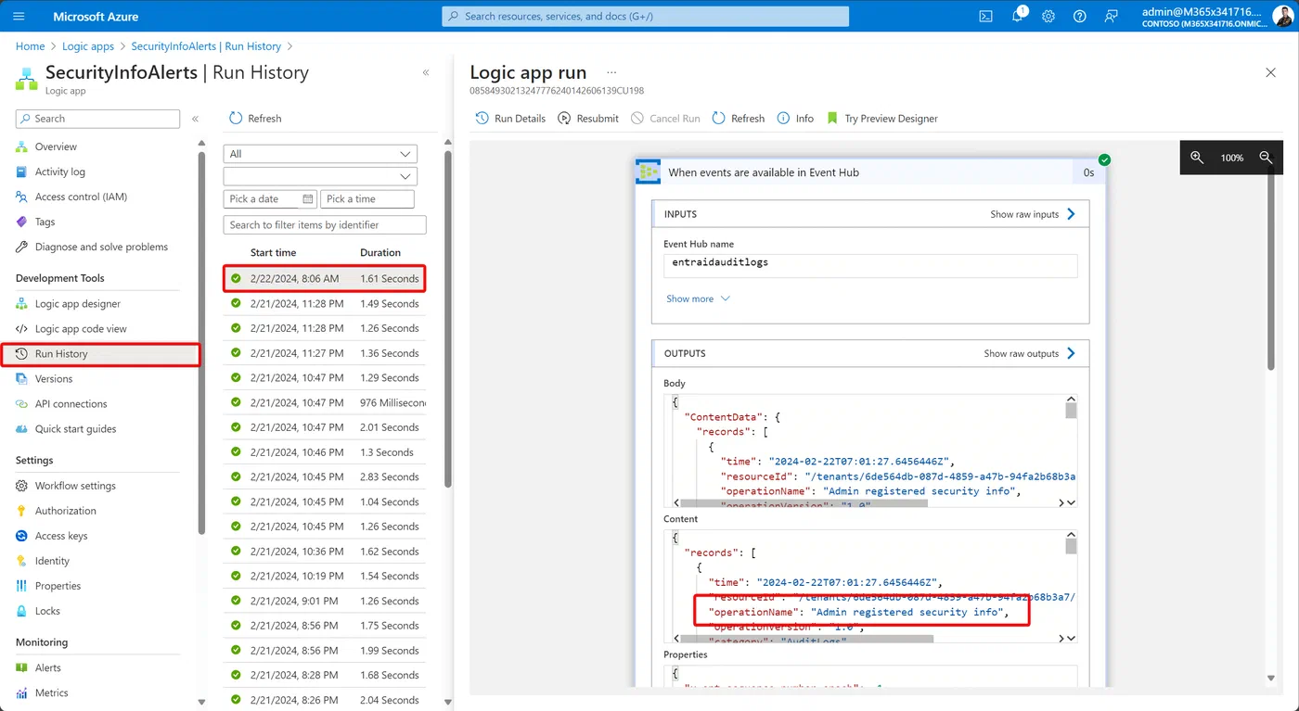Open the calendar date picker icon

pyautogui.click(x=307, y=199)
